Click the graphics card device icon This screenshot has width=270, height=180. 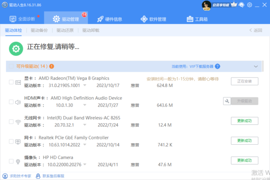coord(18,82)
